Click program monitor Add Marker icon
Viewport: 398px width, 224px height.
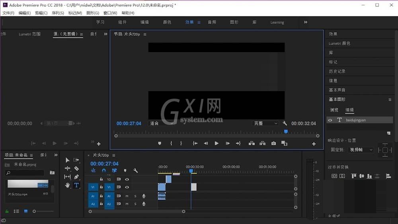160,144
